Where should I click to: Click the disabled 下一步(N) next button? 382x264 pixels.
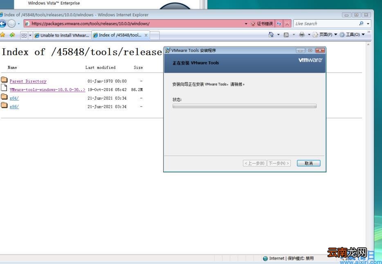click(x=279, y=163)
